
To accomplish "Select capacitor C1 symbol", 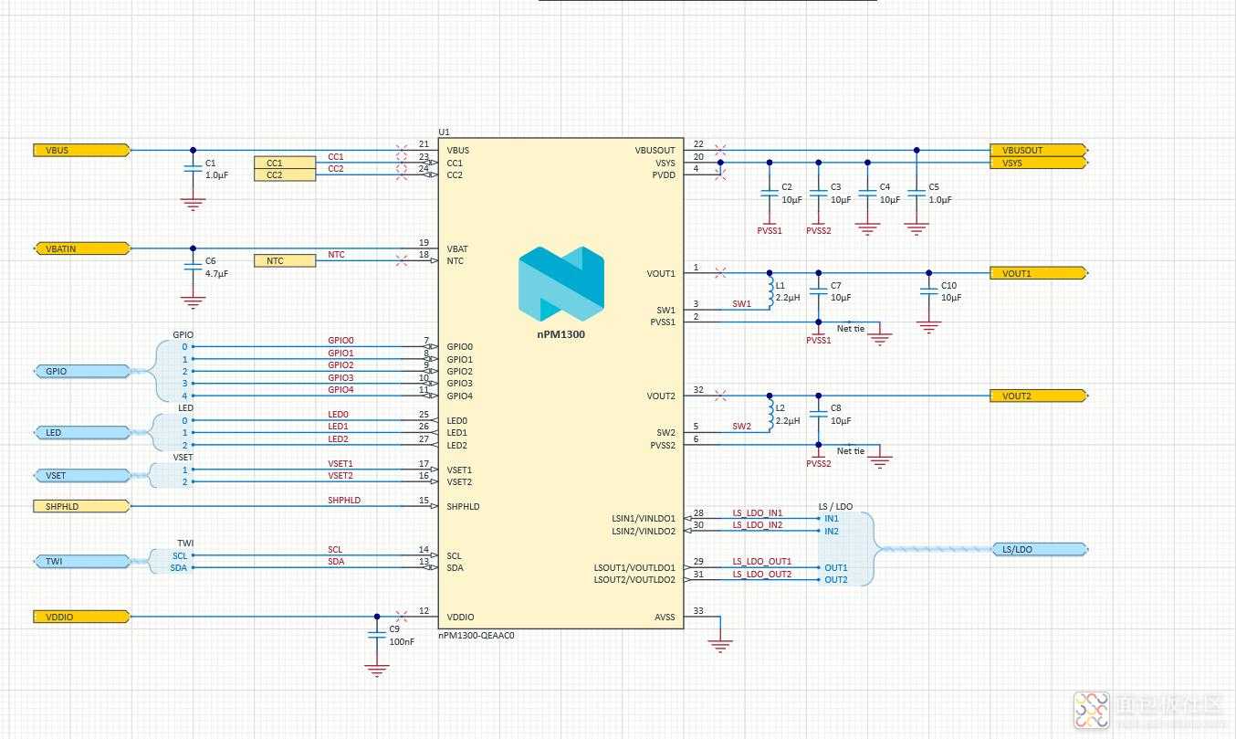I will [192, 168].
